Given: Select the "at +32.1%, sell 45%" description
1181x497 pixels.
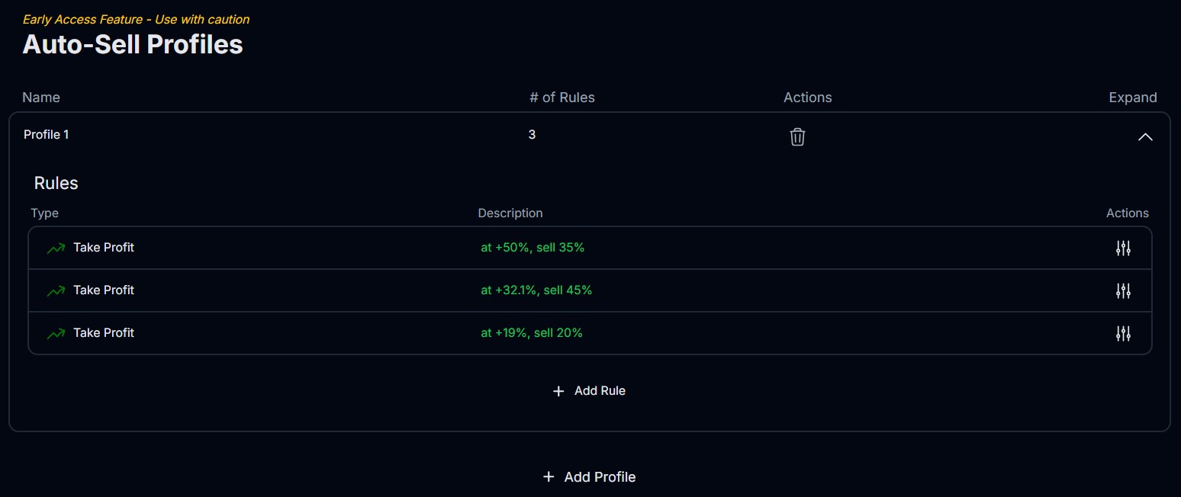Looking at the screenshot, I should [x=536, y=290].
